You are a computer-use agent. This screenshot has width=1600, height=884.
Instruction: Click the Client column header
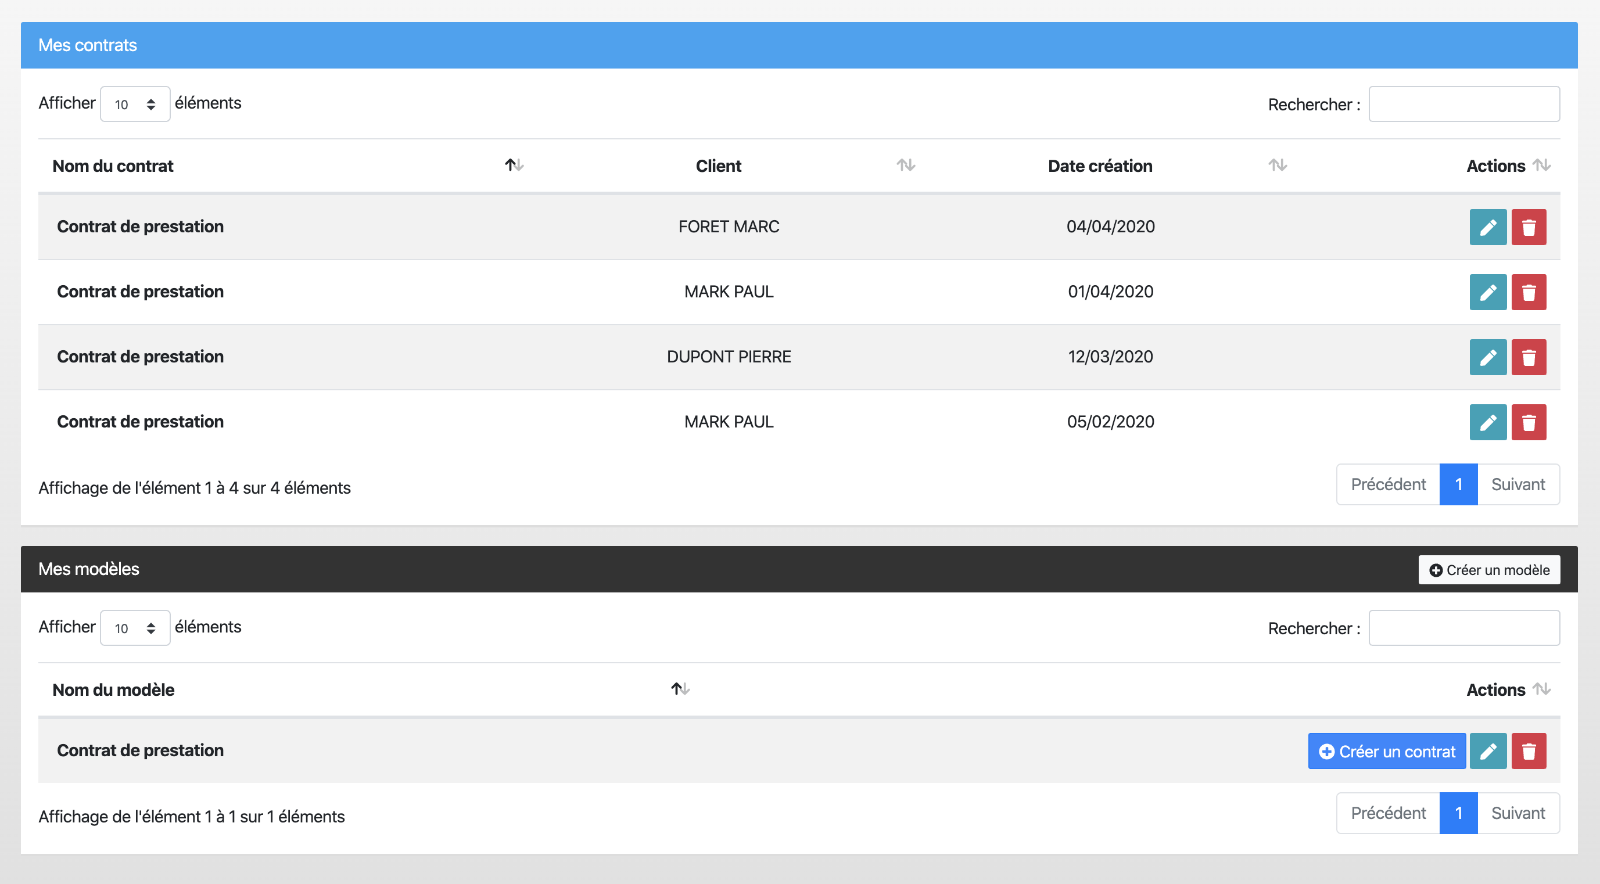pos(718,166)
